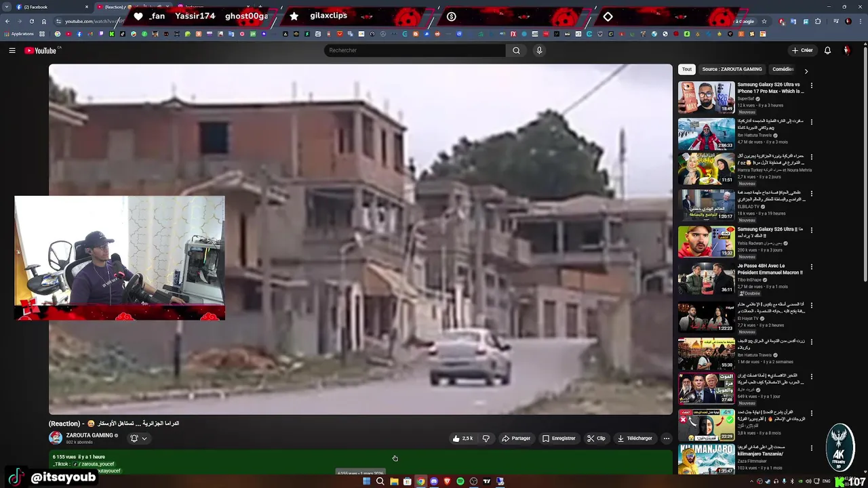The height and width of the screenshot is (488, 868).
Task: Open Google Chrome in the taskbar
Action: click(x=420, y=481)
